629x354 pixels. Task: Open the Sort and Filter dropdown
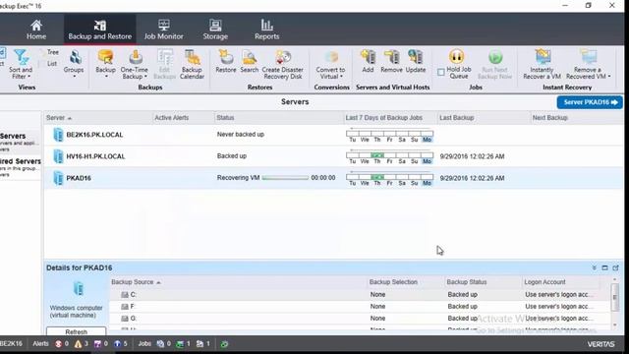pos(21,64)
